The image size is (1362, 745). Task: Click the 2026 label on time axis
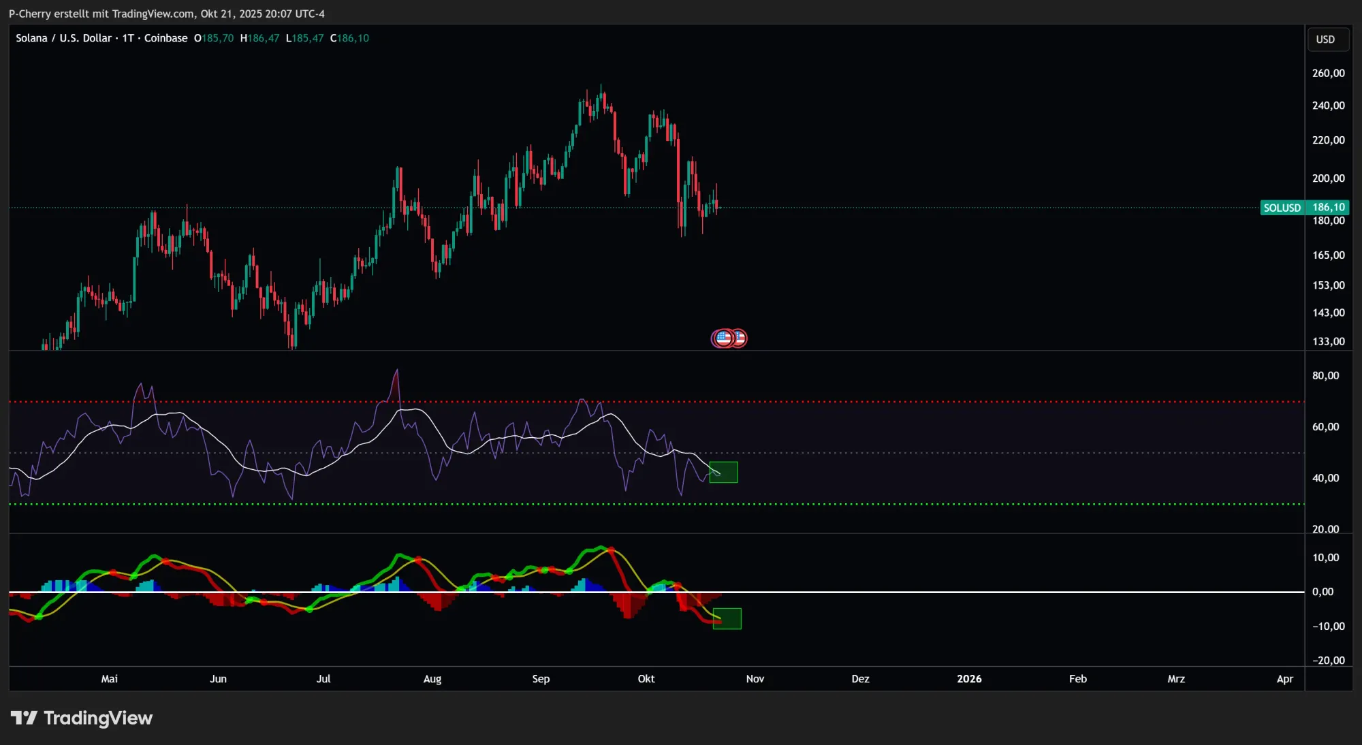(x=968, y=678)
